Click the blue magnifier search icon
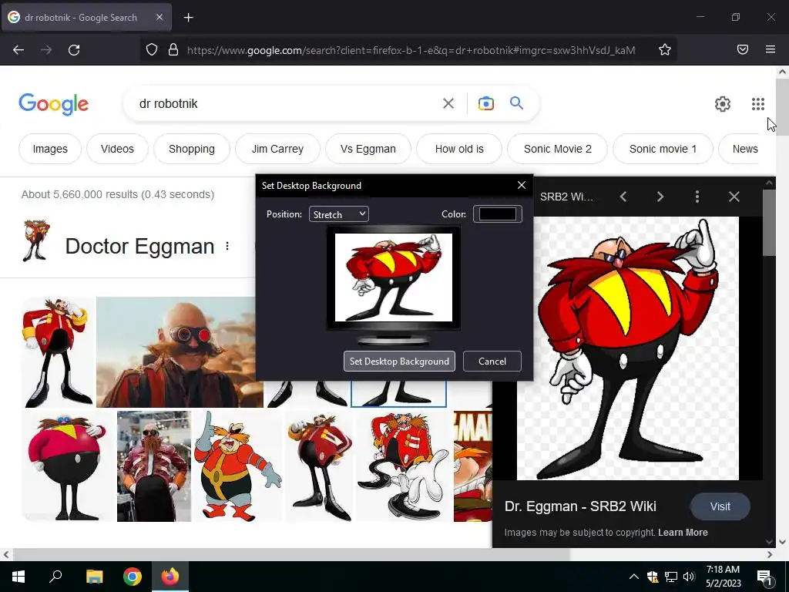The image size is (789, 592). (516, 103)
